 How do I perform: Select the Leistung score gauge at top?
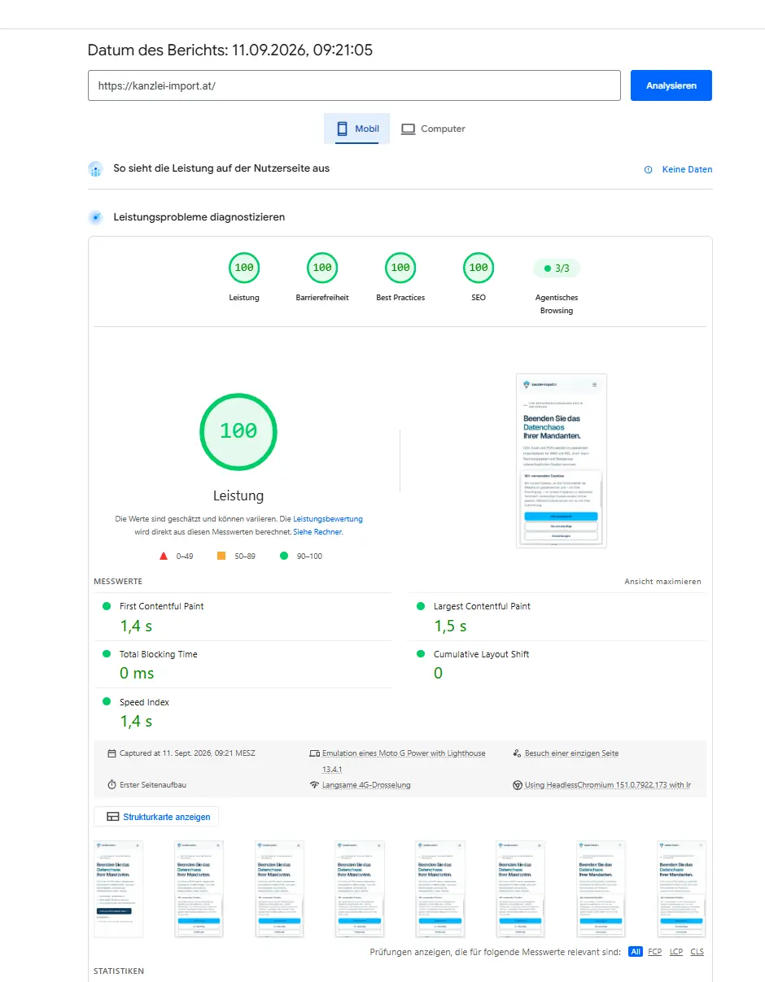click(244, 268)
